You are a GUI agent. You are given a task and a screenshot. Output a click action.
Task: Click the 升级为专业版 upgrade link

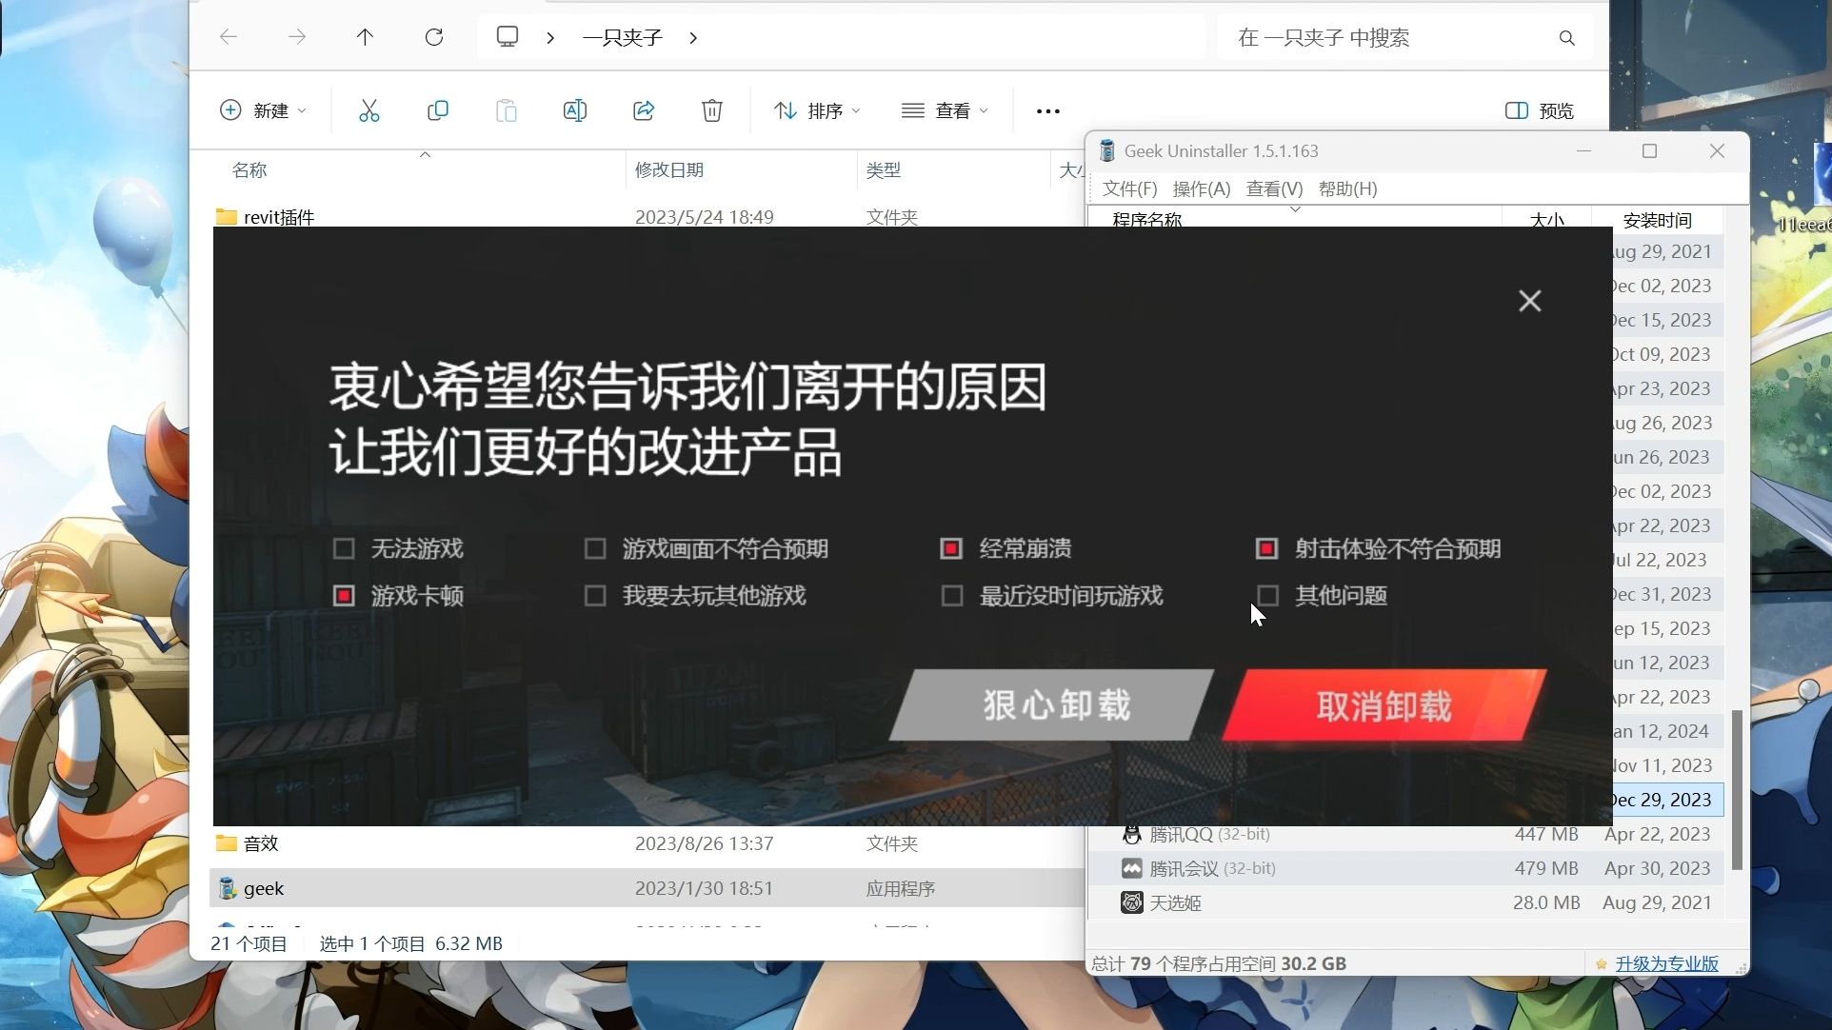click(x=1666, y=963)
